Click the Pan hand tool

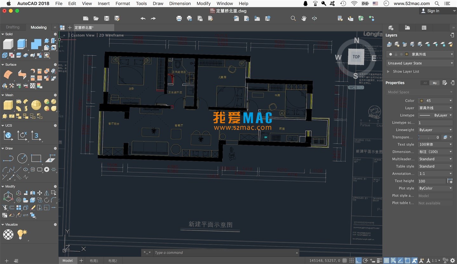(304, 18)
